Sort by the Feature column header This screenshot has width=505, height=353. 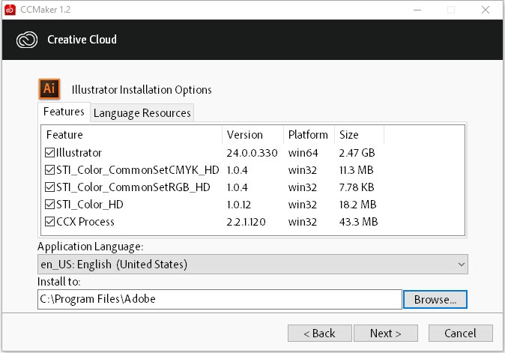132,135
